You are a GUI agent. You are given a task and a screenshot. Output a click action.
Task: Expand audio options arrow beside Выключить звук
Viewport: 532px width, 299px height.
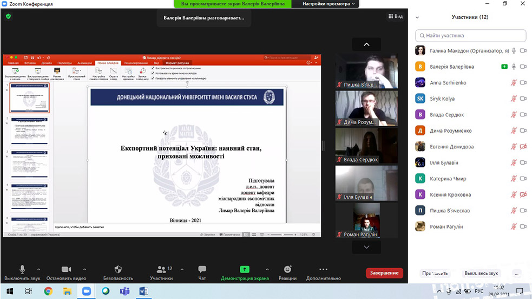pos(38,269)
